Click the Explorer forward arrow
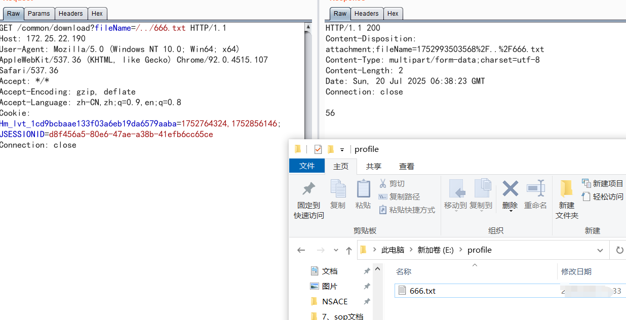Image resolution: width=626 pixels, height=320 pixels. click(x=320, y=250)
